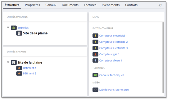Click the Bruxelles institution building icon
Viewport: 172px width, 100px height.
tap(14, 28)
